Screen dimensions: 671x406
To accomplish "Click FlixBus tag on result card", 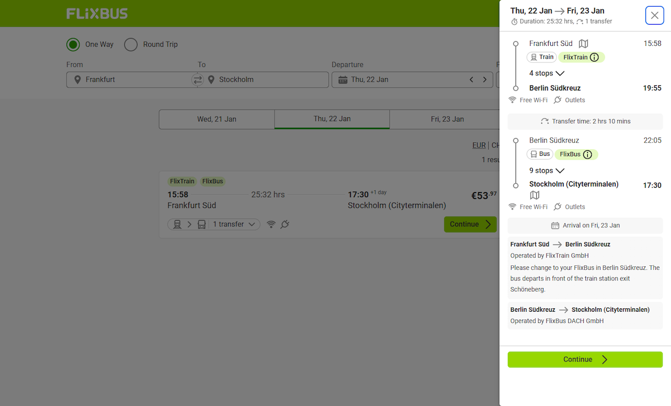I will (x=212, y=181).
